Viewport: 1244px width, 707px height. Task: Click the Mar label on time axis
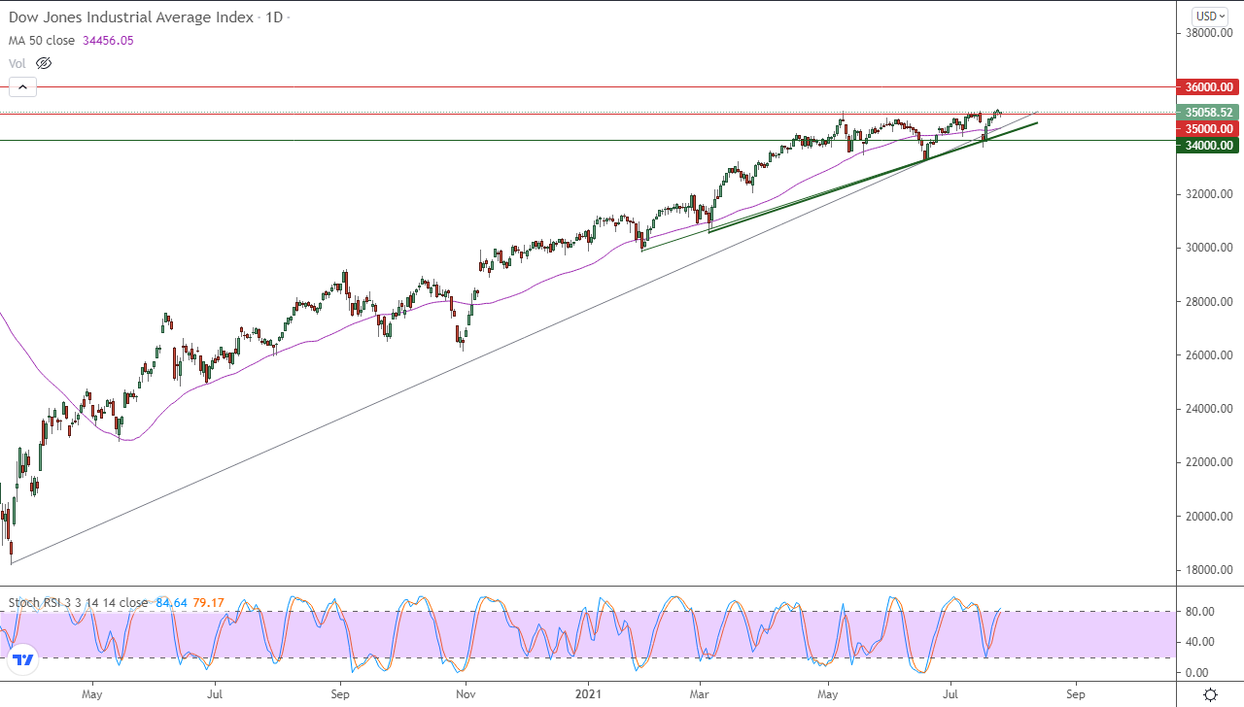click(x=699, y=694)
